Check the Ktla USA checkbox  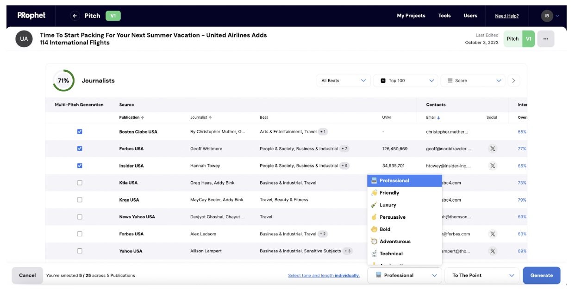click(x=80, y=183)
